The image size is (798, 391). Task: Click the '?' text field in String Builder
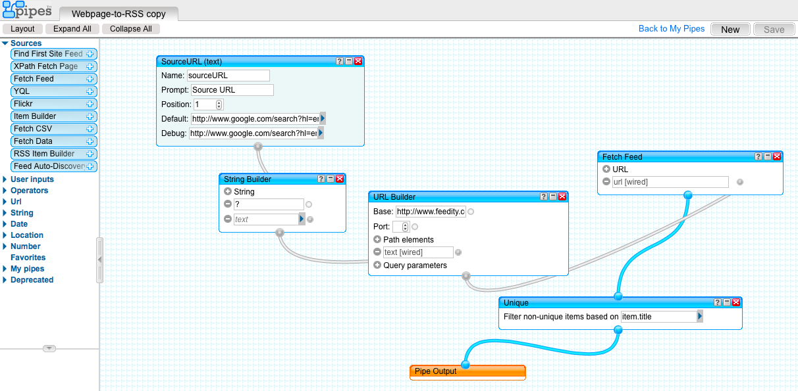269,204
